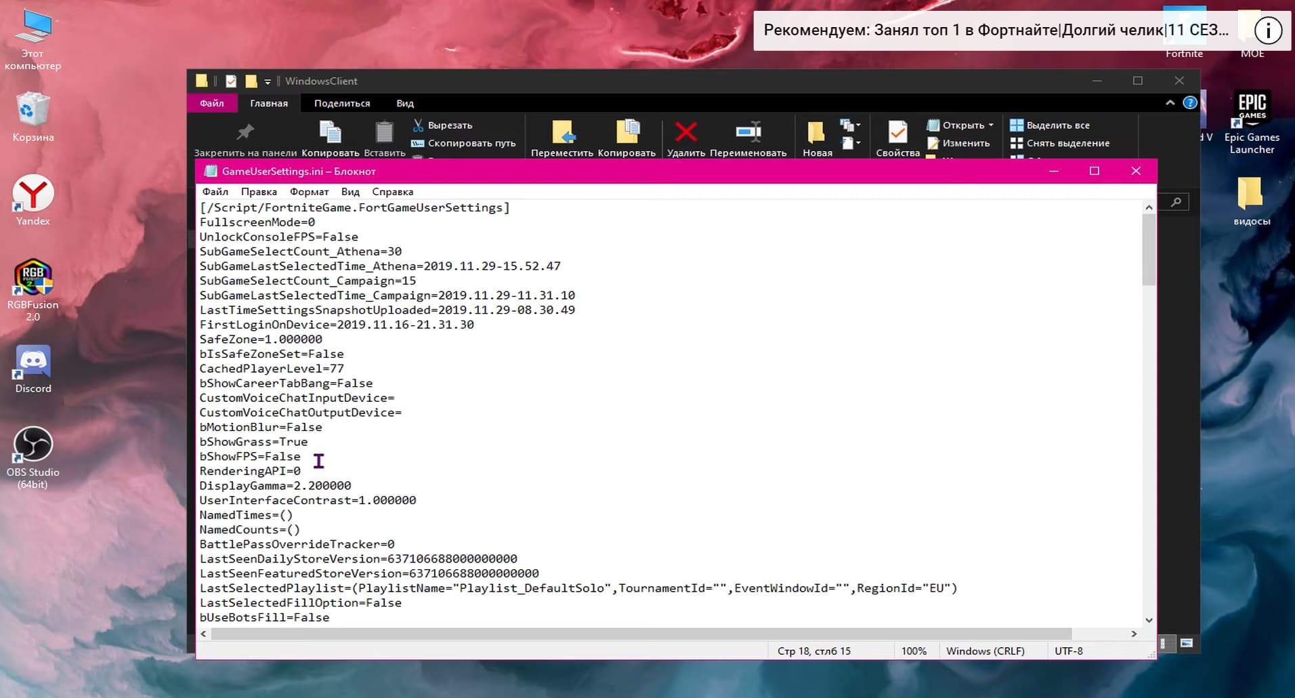This screenshot has width=1295, height=698.
Task: Open Explorer help via blue question mark
Action: (1189, 103)
